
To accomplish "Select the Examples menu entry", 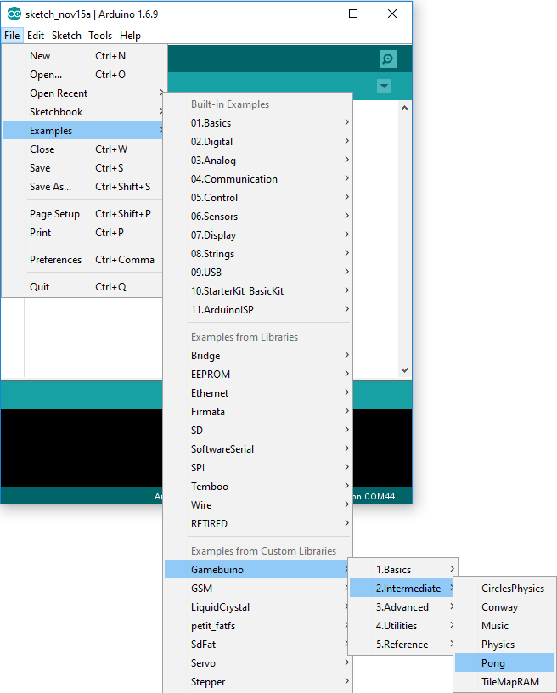I will tap(83, 131).
